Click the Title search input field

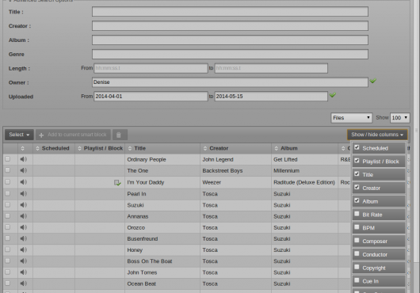click(x=230, y=12)
